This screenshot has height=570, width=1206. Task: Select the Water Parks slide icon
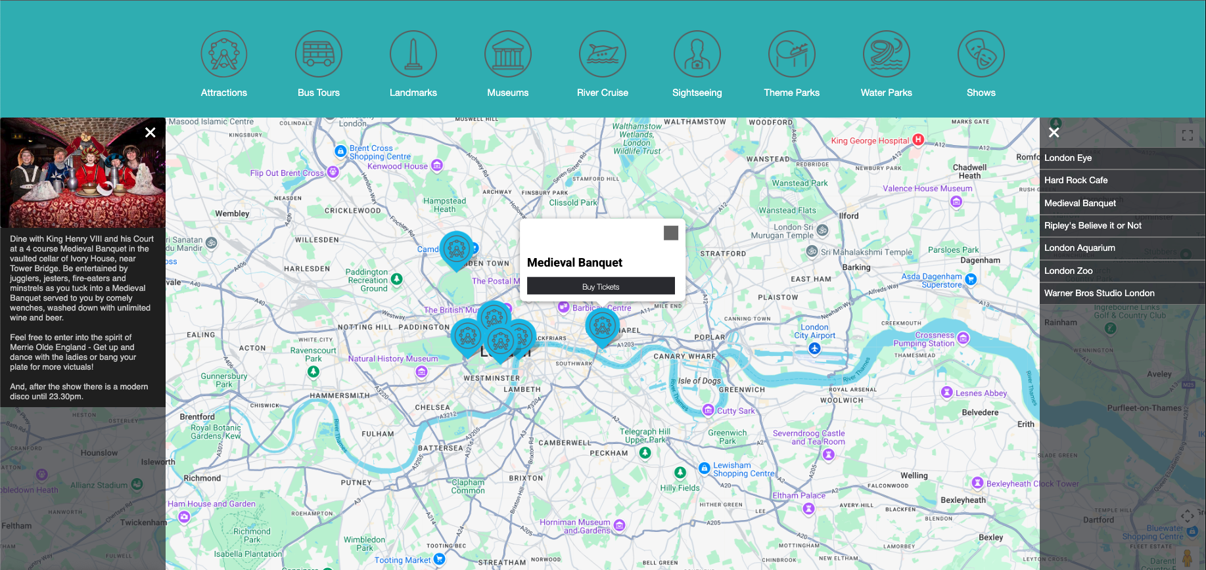click(x=887, y=54)
